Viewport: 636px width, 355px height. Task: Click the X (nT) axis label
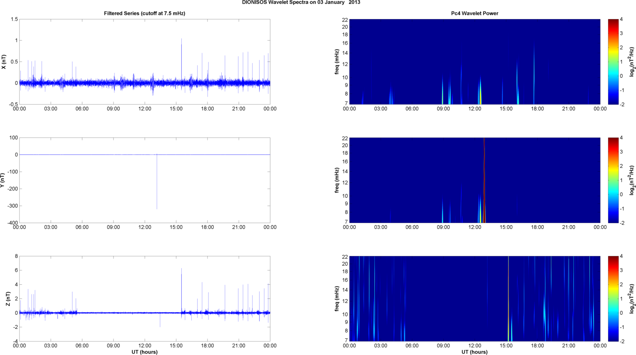click(4, 62)
